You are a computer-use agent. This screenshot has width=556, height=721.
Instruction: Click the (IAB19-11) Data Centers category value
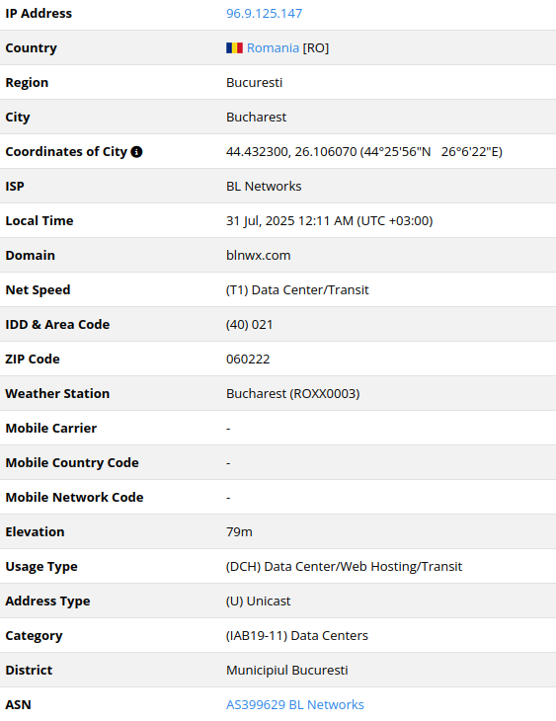pos(297,635)
